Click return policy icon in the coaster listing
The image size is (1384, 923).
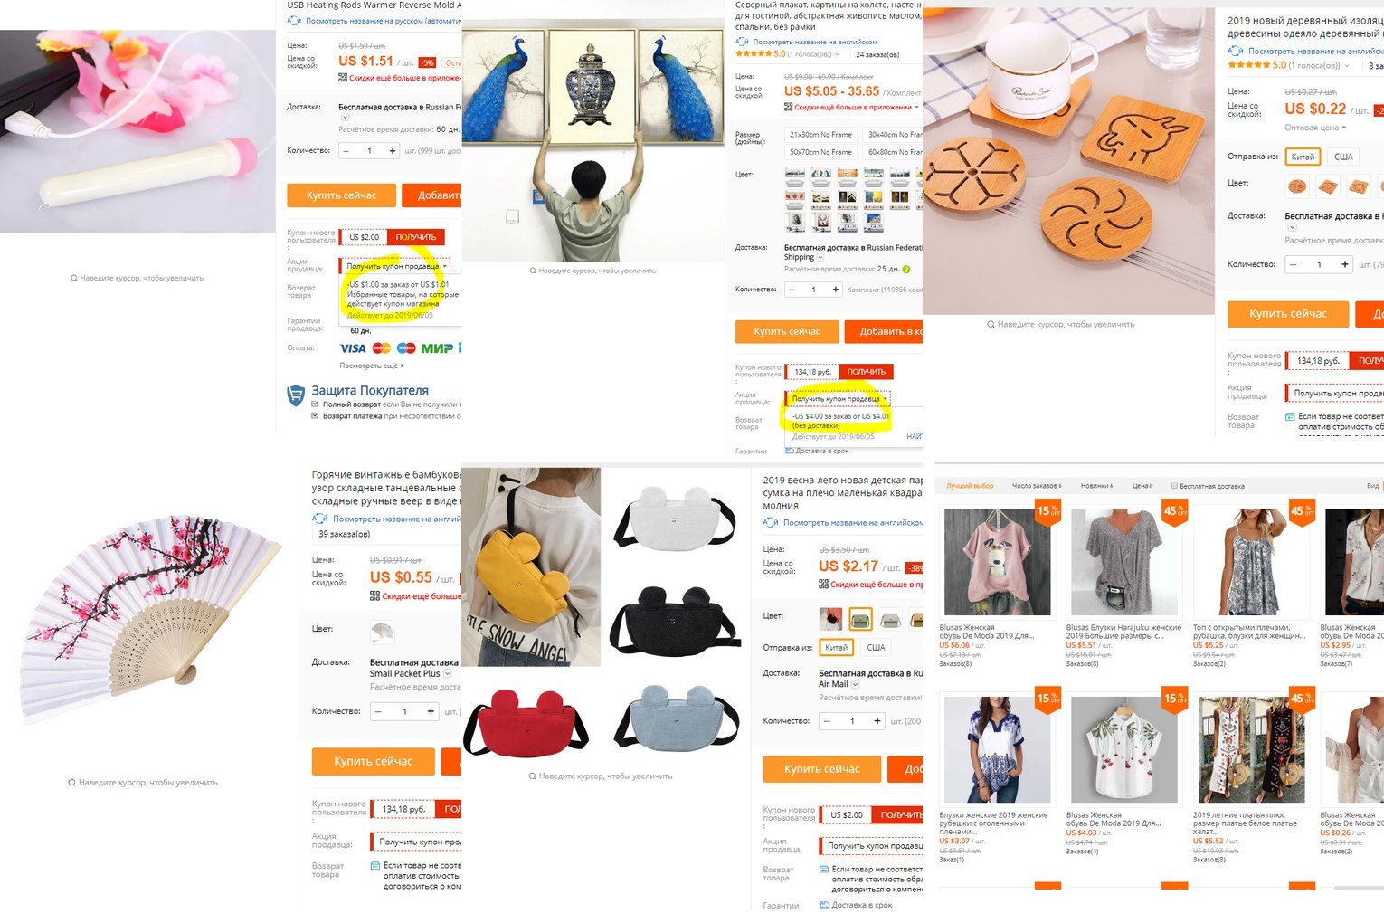click(x=1290, y=416)
